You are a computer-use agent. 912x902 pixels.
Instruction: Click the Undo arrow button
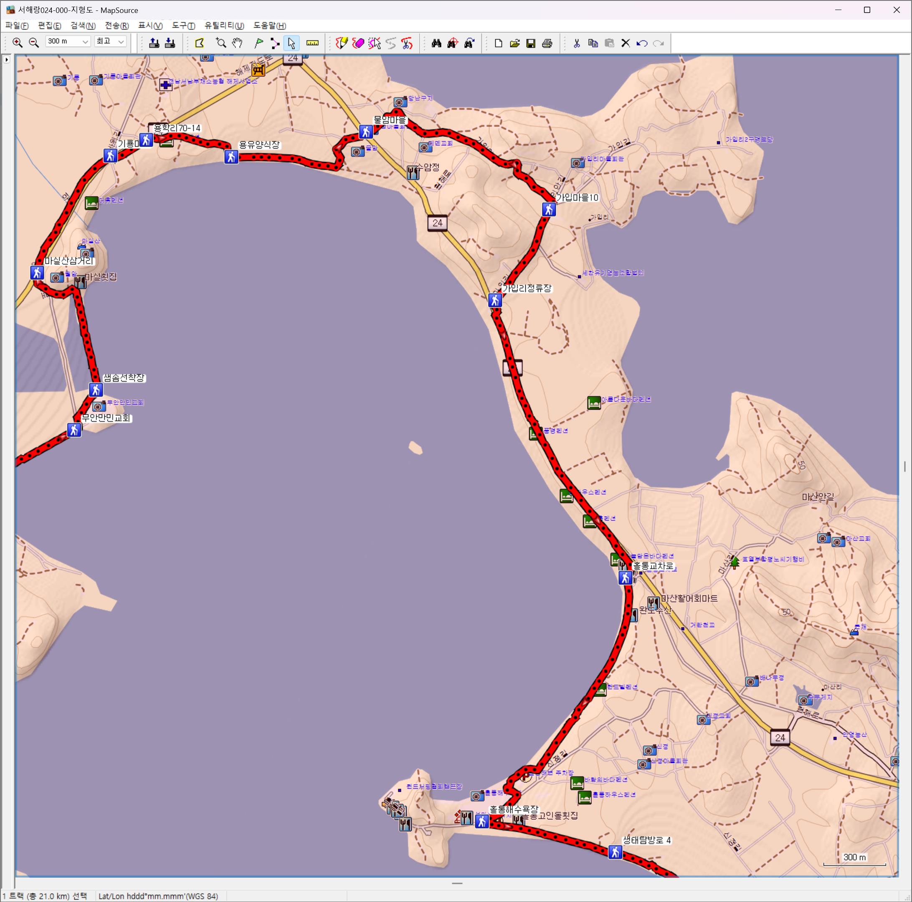coord(641,43)
